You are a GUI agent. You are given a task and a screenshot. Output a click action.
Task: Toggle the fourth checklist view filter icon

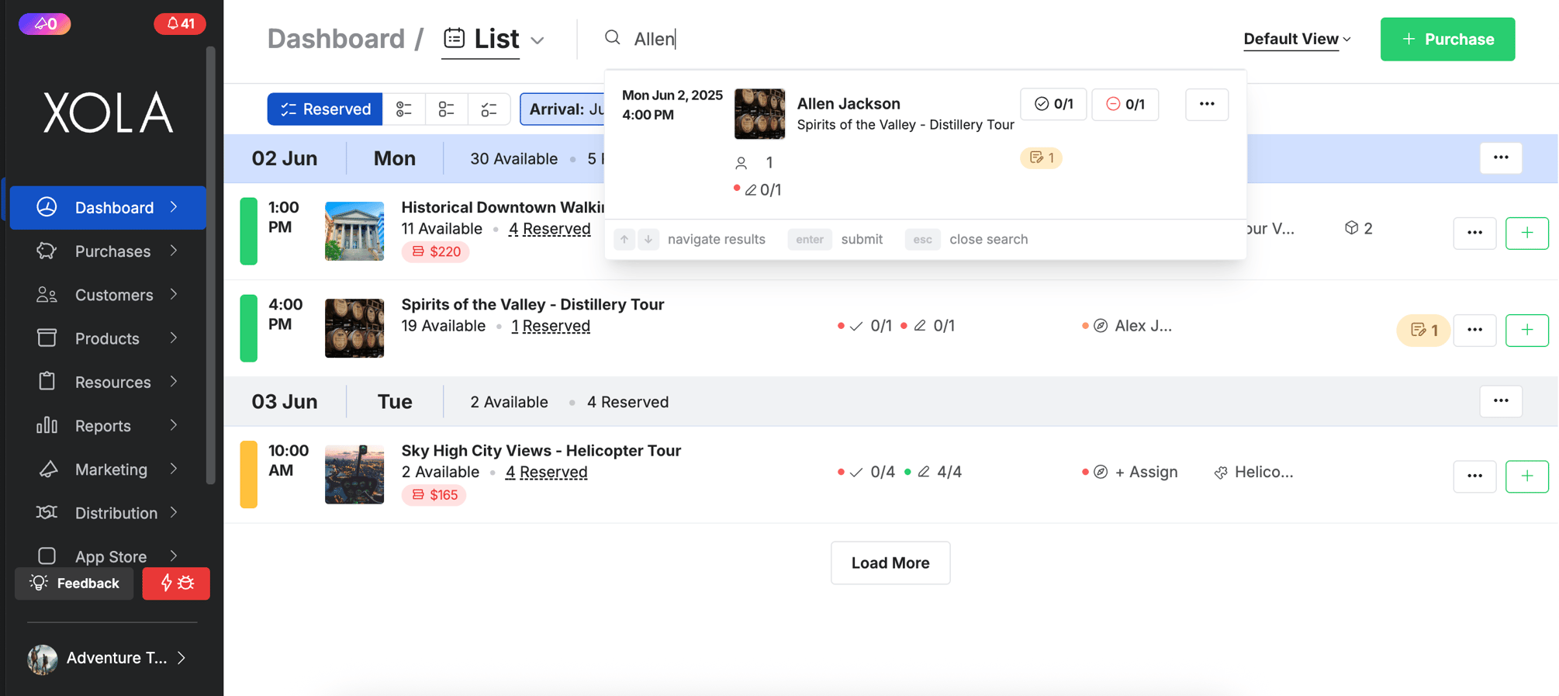pyautogui.click(x=489, y=109)
